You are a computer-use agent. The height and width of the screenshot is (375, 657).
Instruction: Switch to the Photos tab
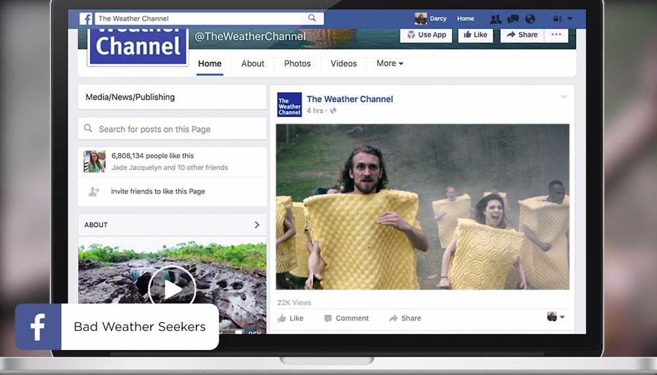[x=298, y=64]
